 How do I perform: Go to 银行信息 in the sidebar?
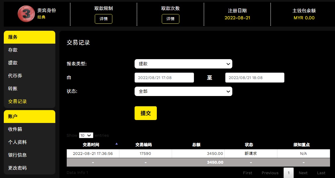tap(18, 155)
